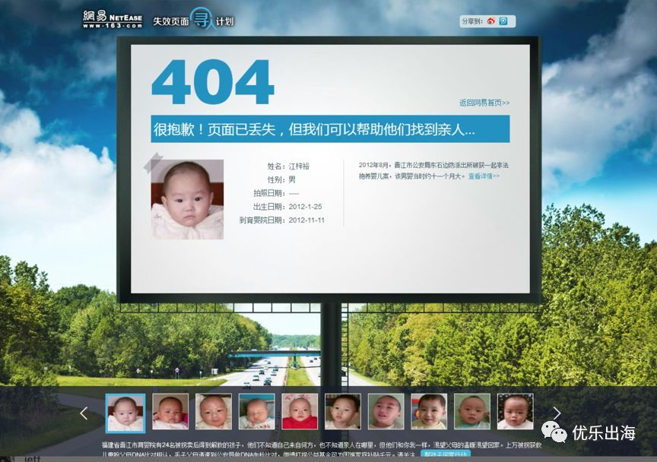Screen dimensions: 657x462
Task: Open the 返回网易首页>> link
Action: 484,103
